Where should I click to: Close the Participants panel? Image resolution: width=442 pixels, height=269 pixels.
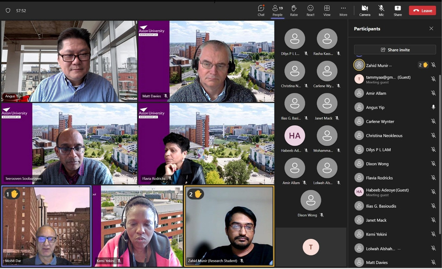click(431, 29)
